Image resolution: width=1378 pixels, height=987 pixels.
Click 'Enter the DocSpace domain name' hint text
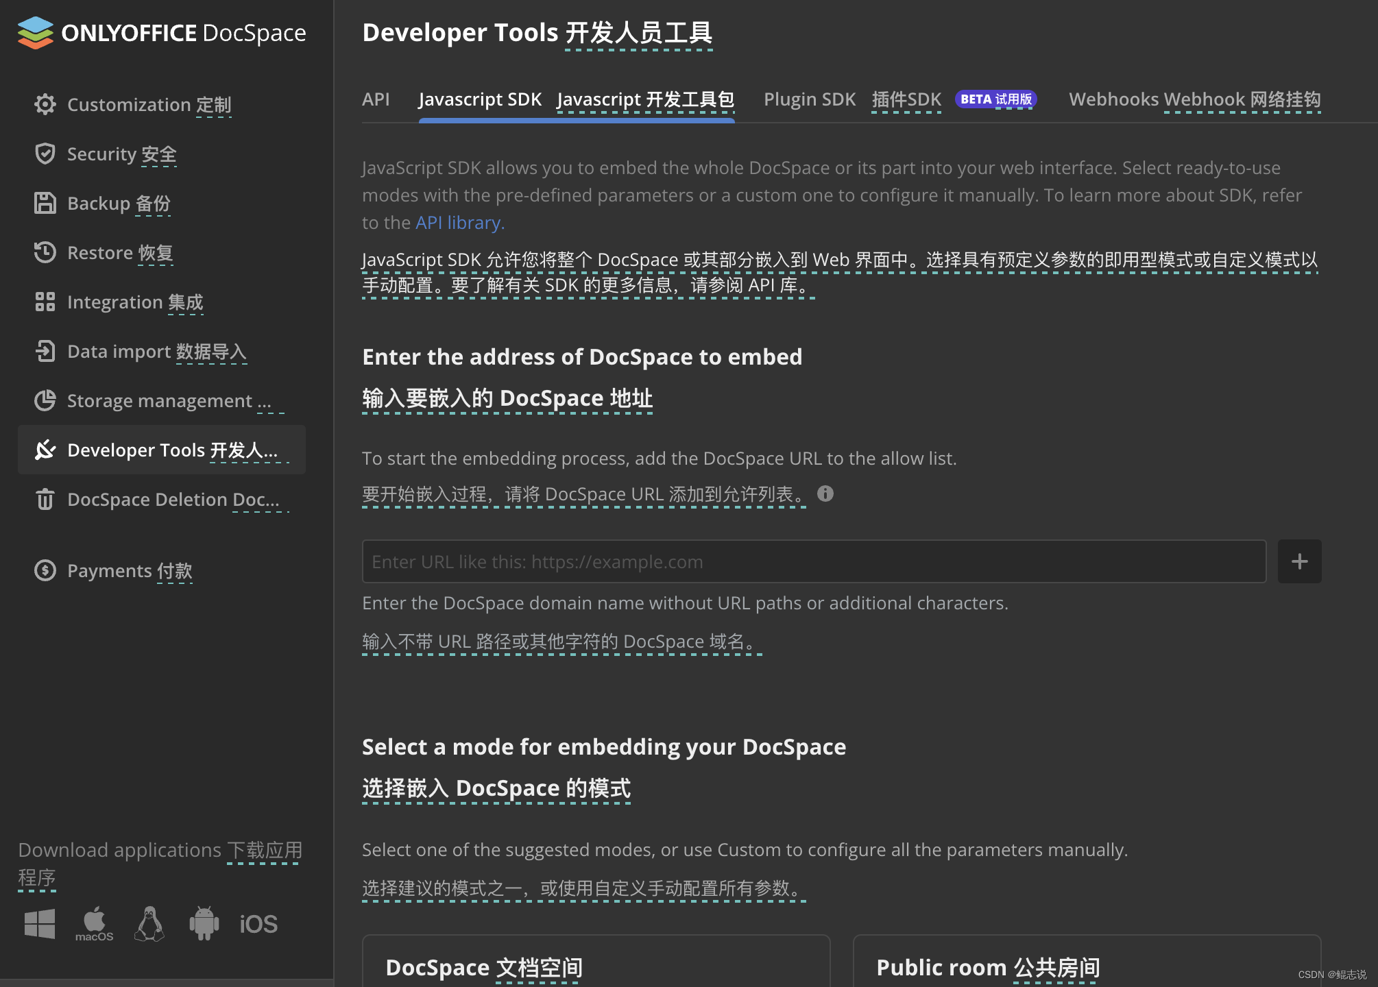point(685,603)
